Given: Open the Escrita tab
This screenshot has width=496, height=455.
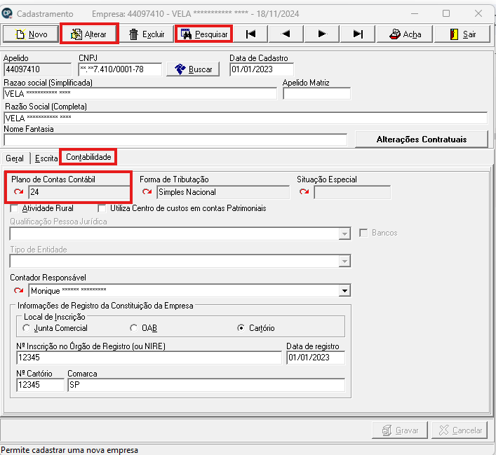Looking at the screenshot, I should 46,158.
